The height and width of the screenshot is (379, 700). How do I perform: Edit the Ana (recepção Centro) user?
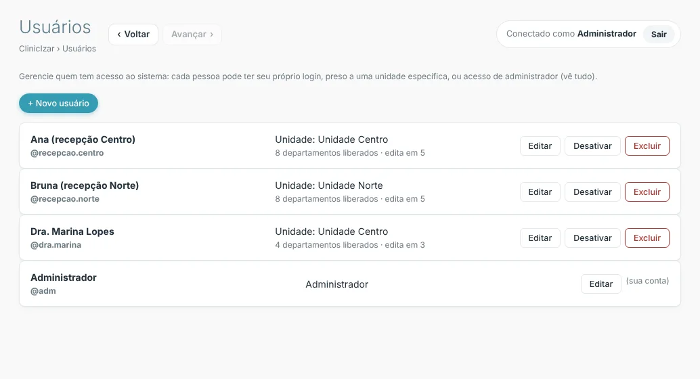[540, 146]
